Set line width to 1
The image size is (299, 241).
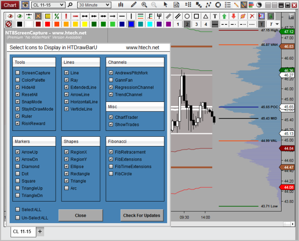tap(178, 24)
